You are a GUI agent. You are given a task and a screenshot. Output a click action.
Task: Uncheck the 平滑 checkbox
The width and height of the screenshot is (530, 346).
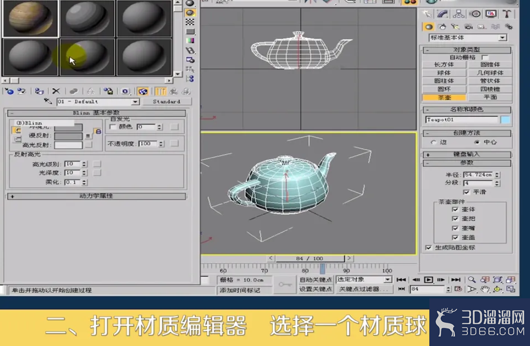[467, 192]
